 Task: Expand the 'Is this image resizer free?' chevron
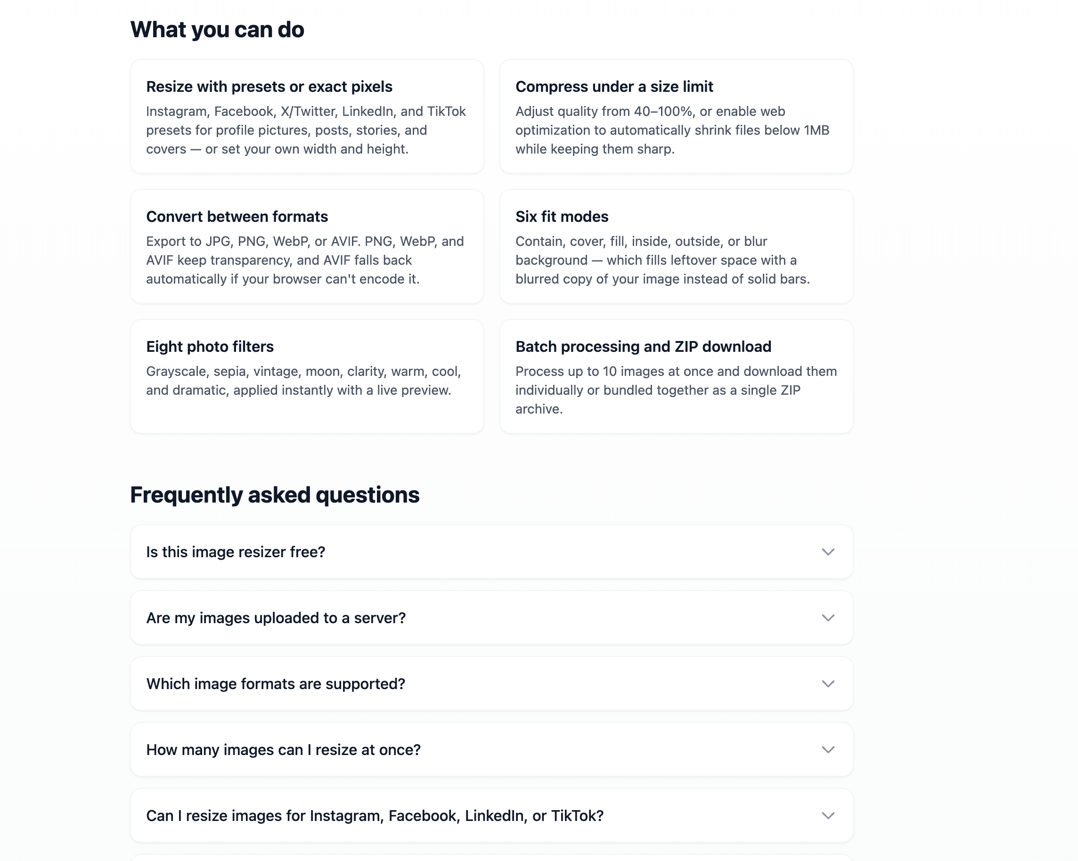coord(828,552)
